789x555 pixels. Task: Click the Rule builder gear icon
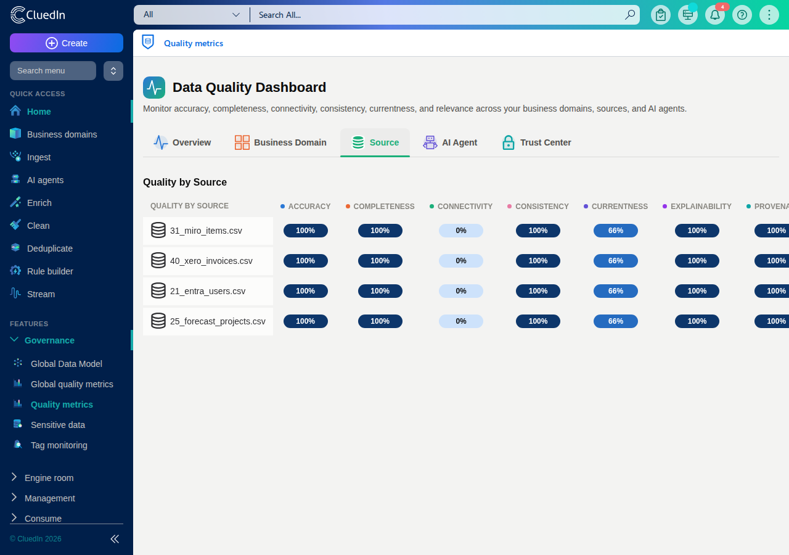click(15, 271)
